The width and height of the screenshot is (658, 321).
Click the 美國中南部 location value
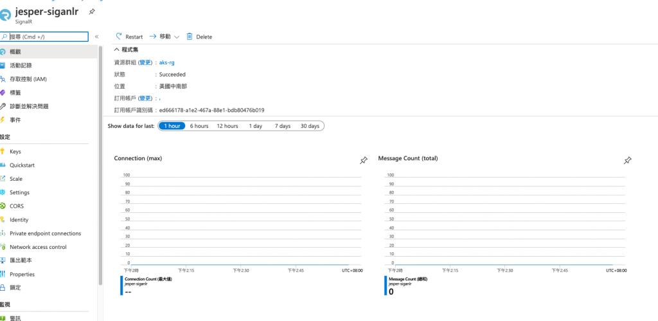pyautogui.click(x=173, y=86)
